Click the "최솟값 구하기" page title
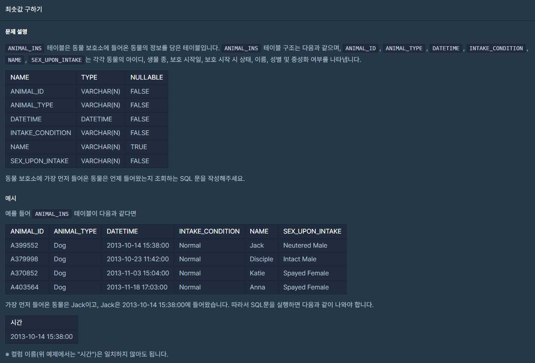535x363 pixels. pos(24,9)
